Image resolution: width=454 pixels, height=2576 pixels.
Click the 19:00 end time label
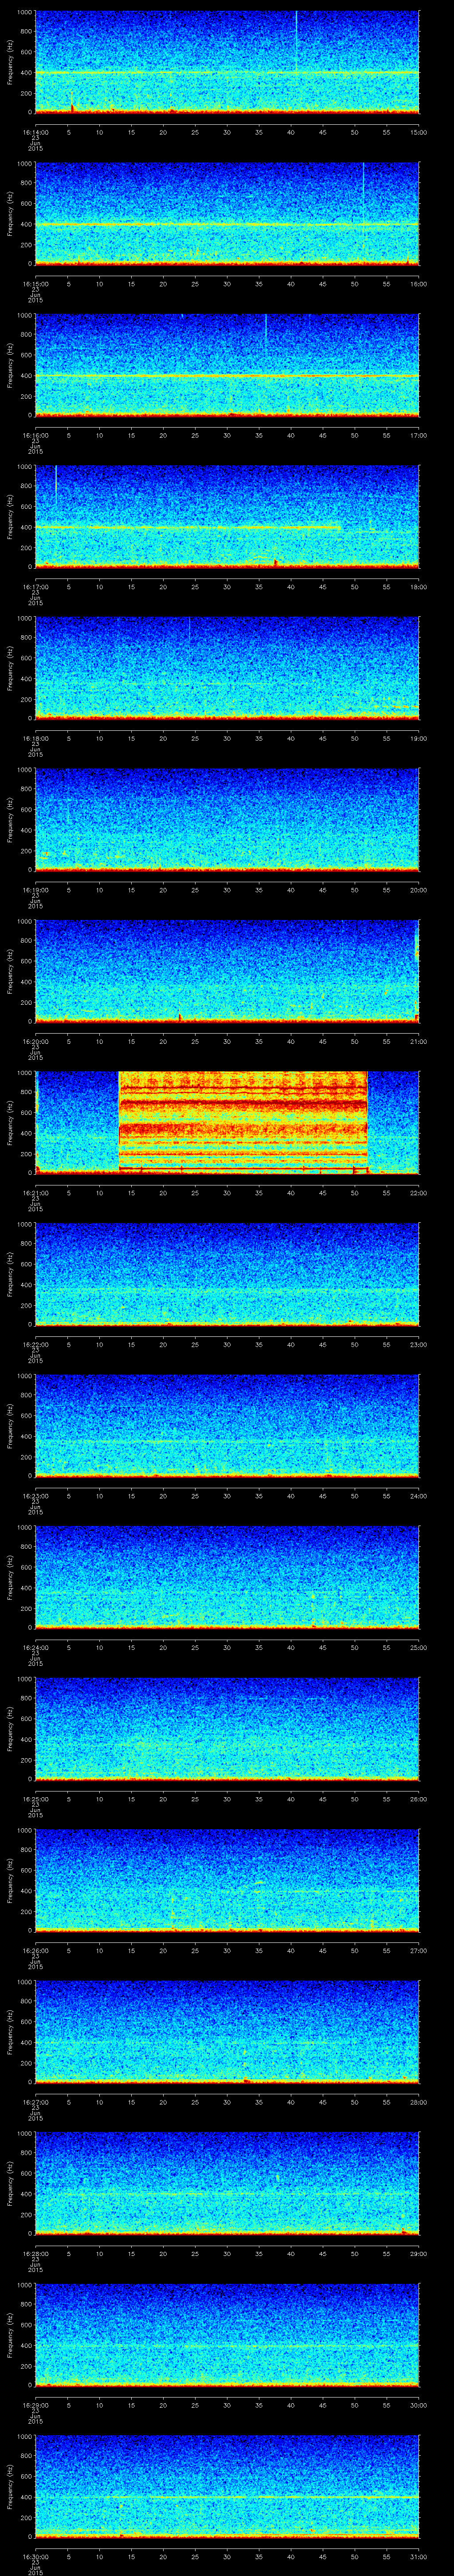[x=418, y=739]
